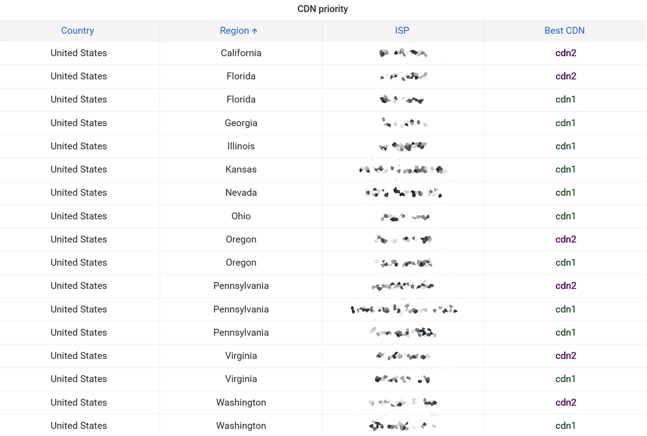Click cdn1 in the Ohio row
Image resolution: width=647 pixels, height=436 pixels.
click(566, 216)
